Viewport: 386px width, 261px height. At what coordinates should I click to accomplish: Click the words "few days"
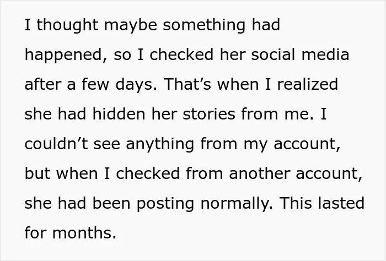(x=117, y=85)
